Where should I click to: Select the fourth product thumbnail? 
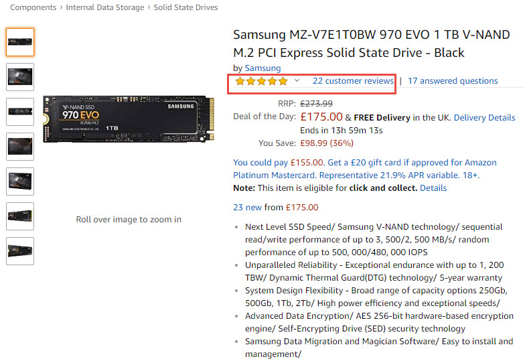pyautogui.click(x=20, y=146)
